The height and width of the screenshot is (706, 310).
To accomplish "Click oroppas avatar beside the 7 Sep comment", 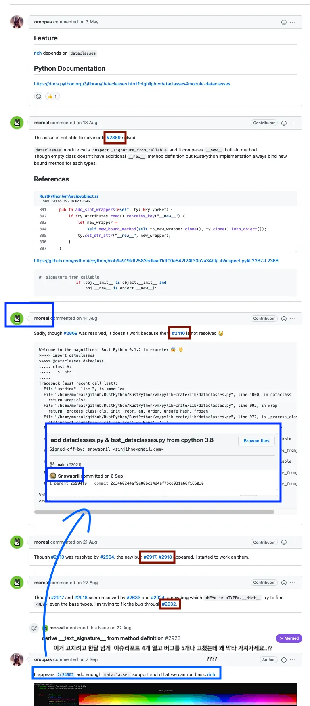I will (x=17, y=659).
